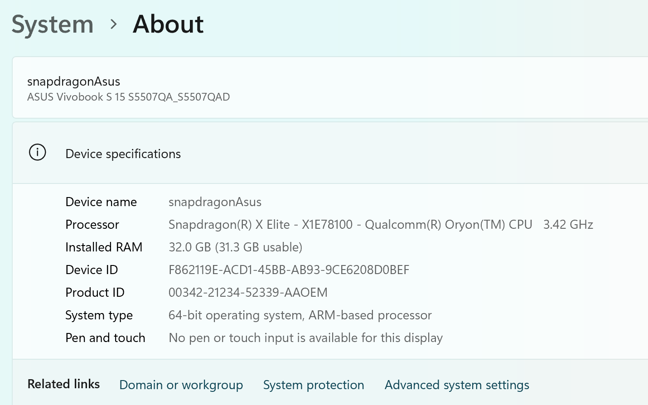Click the Installed RAM label
This screenshot has width=648, height=405.
click(104, 247)
